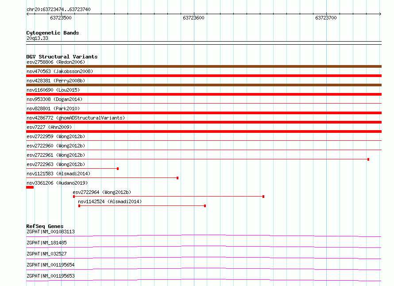394x286 pixels.
Task: Click the right arrow of the ruler
Action: coord(380,14)
